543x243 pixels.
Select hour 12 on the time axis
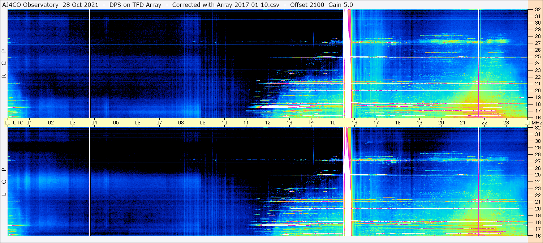click(x=268, y=123)
